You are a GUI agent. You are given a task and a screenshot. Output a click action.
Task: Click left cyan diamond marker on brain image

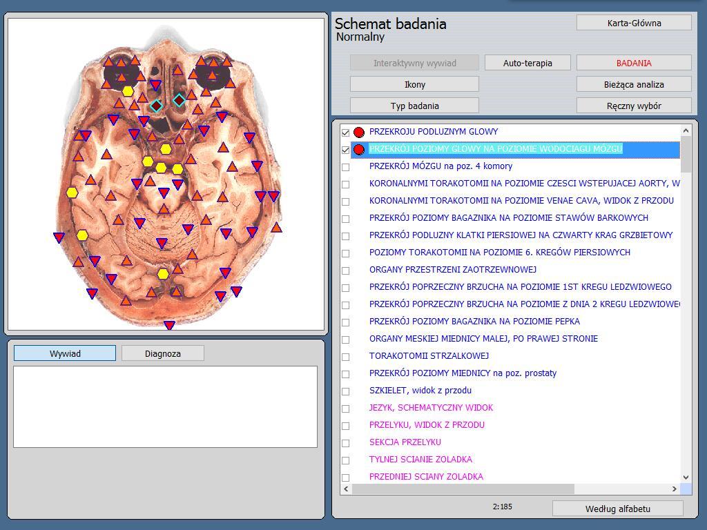pyautogui.click(x=156, y=106)
